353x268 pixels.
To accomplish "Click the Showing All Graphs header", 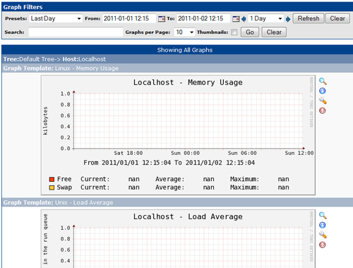I will click(185, 50).
